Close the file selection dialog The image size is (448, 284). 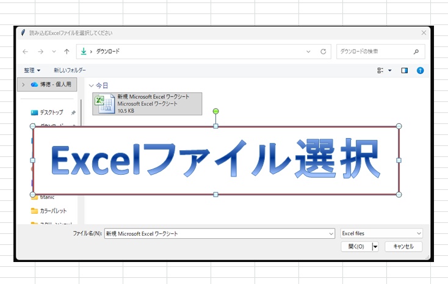tap(424, 33)
